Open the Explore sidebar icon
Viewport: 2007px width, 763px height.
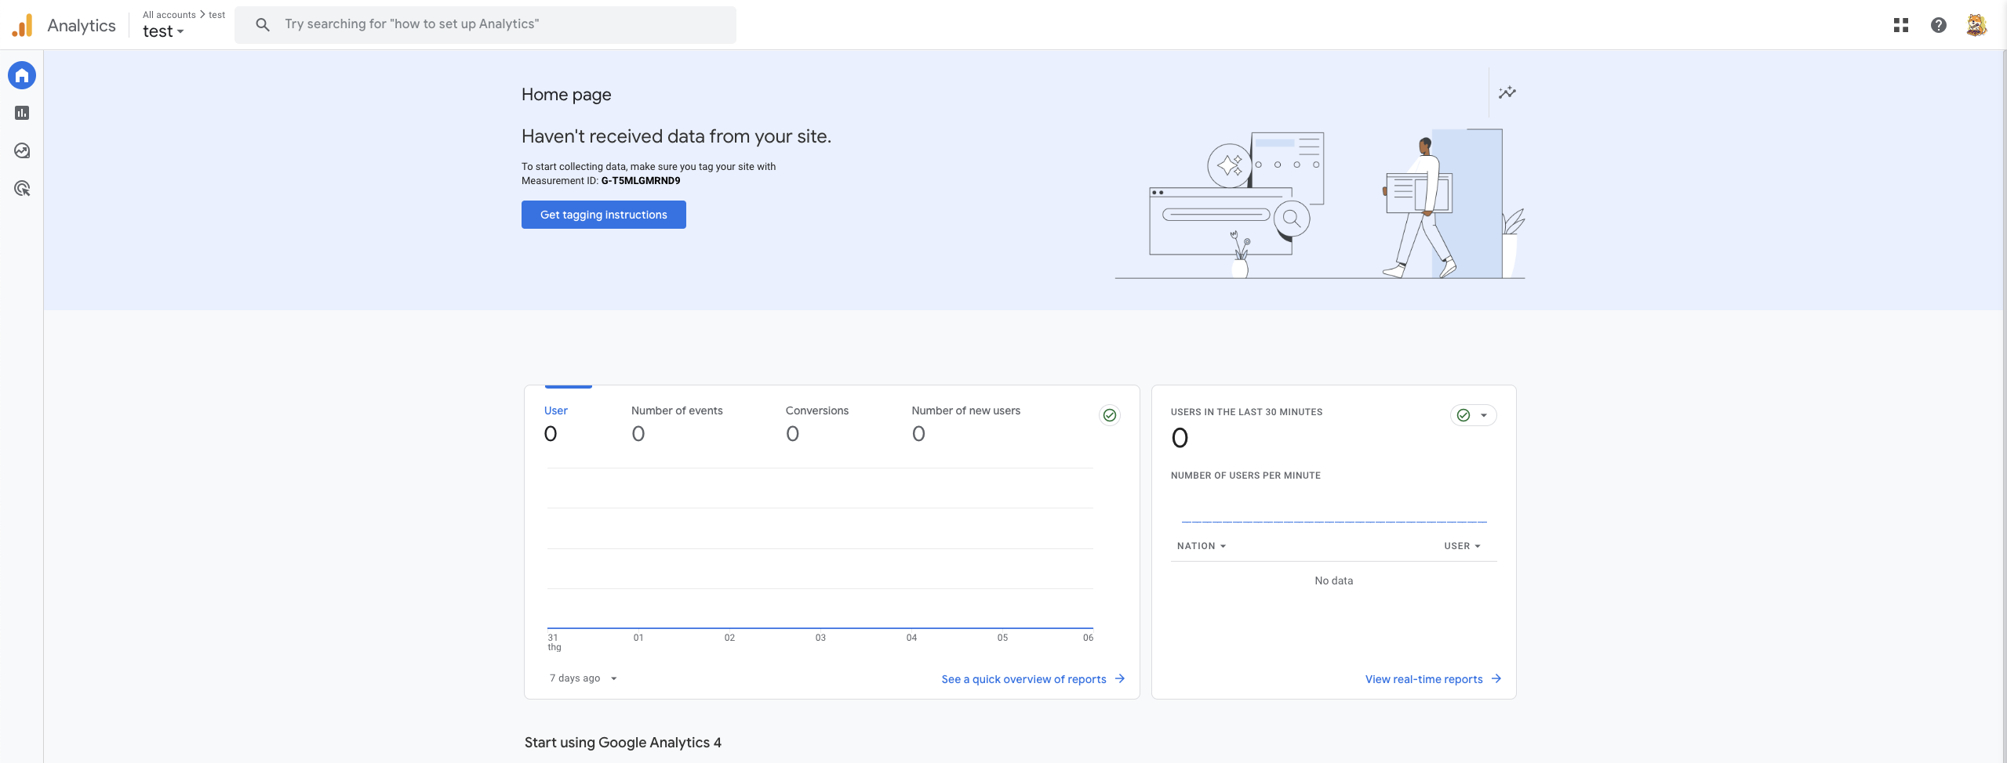[x=22, y=150]
